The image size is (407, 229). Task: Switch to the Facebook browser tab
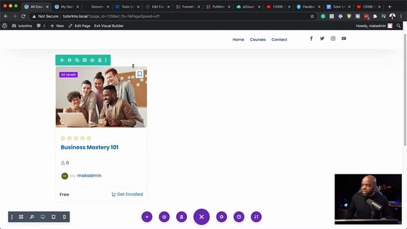(x=308, y=7)
